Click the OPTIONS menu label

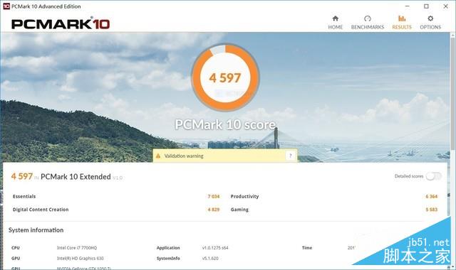click(430, 27)
